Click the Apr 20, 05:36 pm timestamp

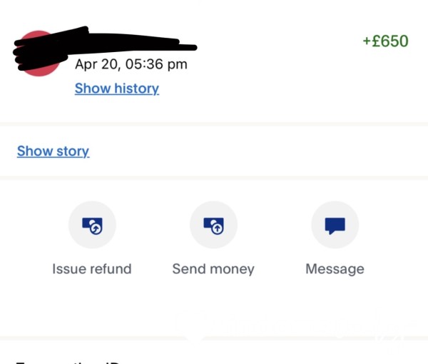click(131, 64)
